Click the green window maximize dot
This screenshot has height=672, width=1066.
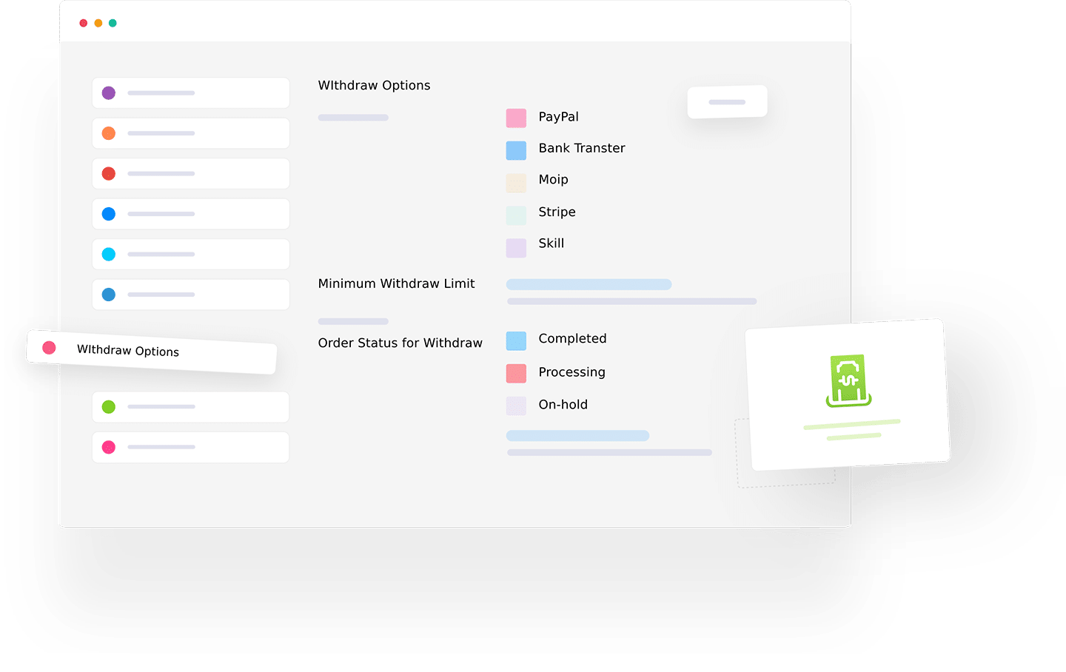[113, 23]
